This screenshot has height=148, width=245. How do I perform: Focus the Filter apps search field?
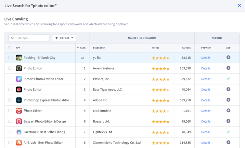(x=32, y=38)
